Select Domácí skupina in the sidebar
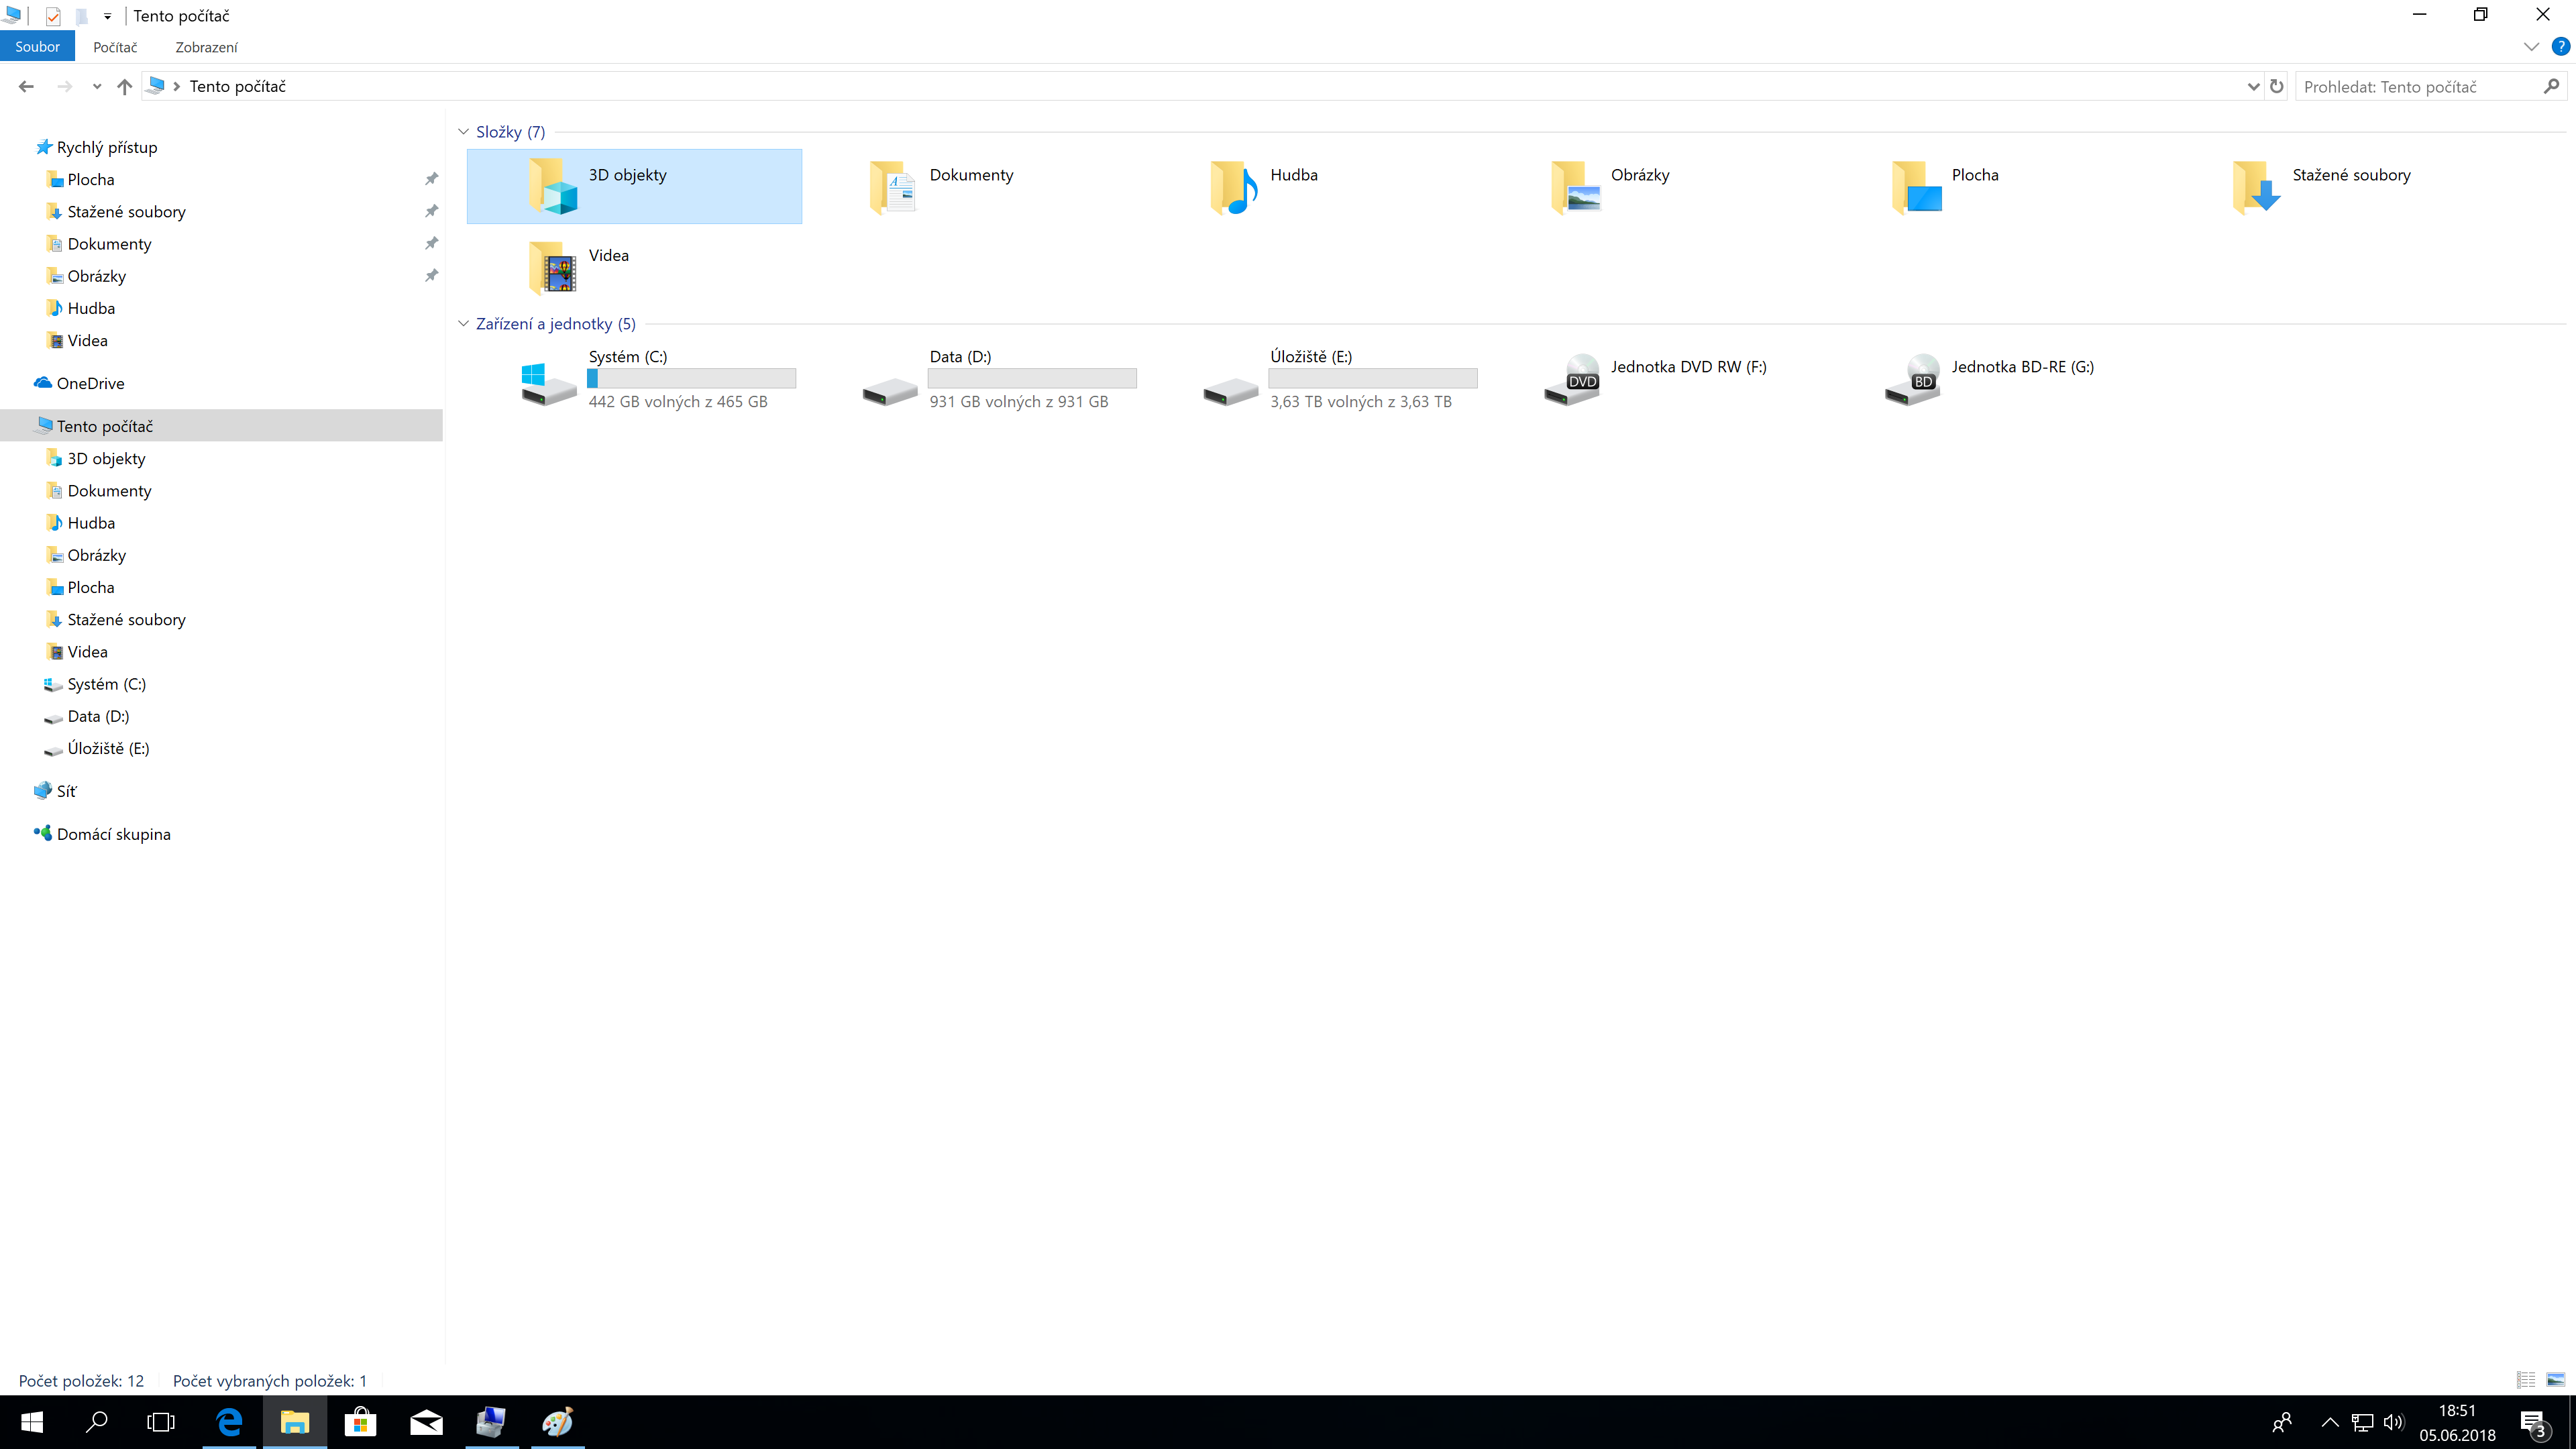The width and height of the screenshot is (2576, 1449). [113, 834]
